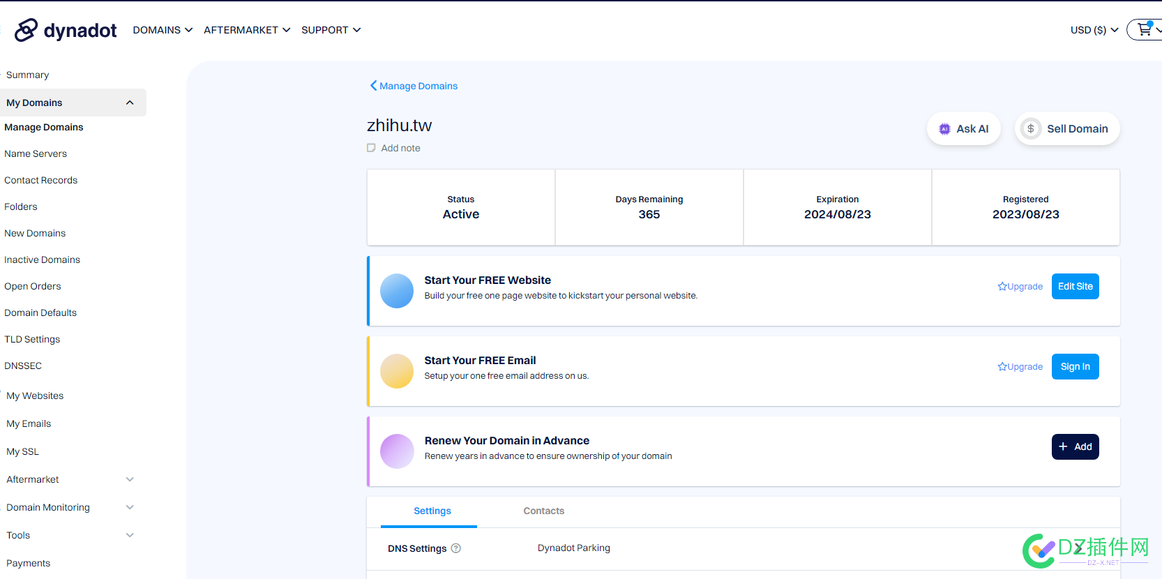Click the DNS Settings label
Screen dimensions: 1162x579
[x=417, y=548]
